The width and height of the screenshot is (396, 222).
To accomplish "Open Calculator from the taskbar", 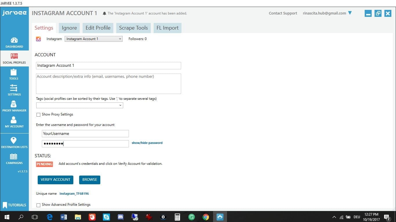I will [x=177, y=217].
